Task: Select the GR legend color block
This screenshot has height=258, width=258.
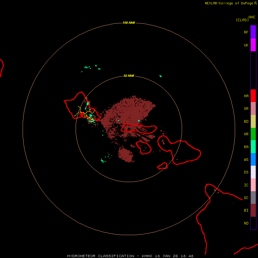Action: (x=253, y=109)
